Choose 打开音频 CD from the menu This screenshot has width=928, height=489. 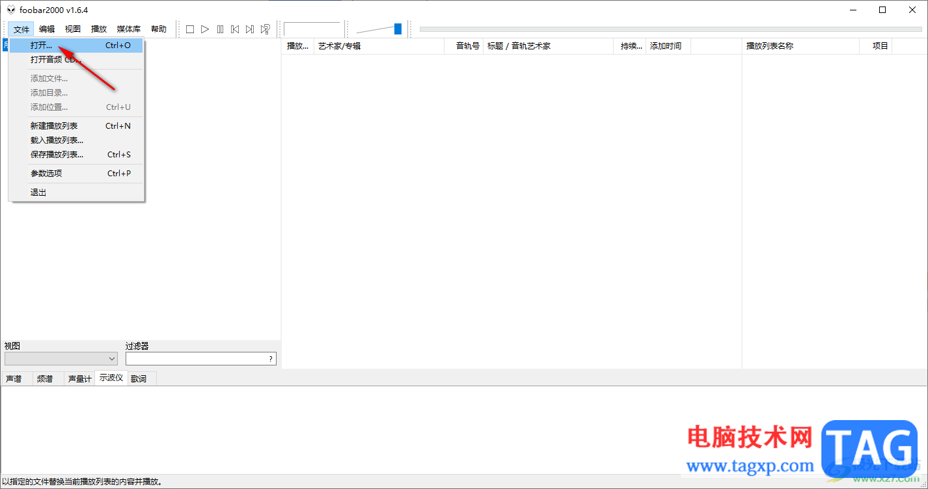[x=76, y=60]
